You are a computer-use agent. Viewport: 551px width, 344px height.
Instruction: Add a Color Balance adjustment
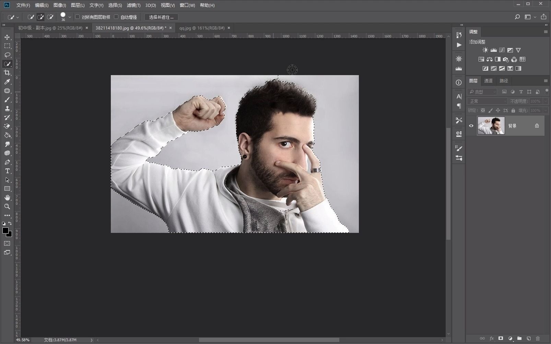coord(490,59)
